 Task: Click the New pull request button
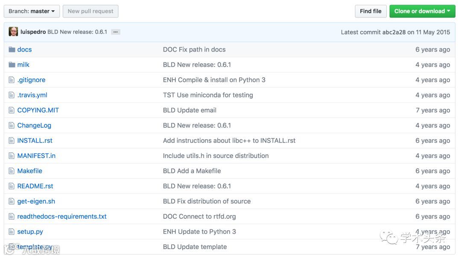tap(90, 11)
